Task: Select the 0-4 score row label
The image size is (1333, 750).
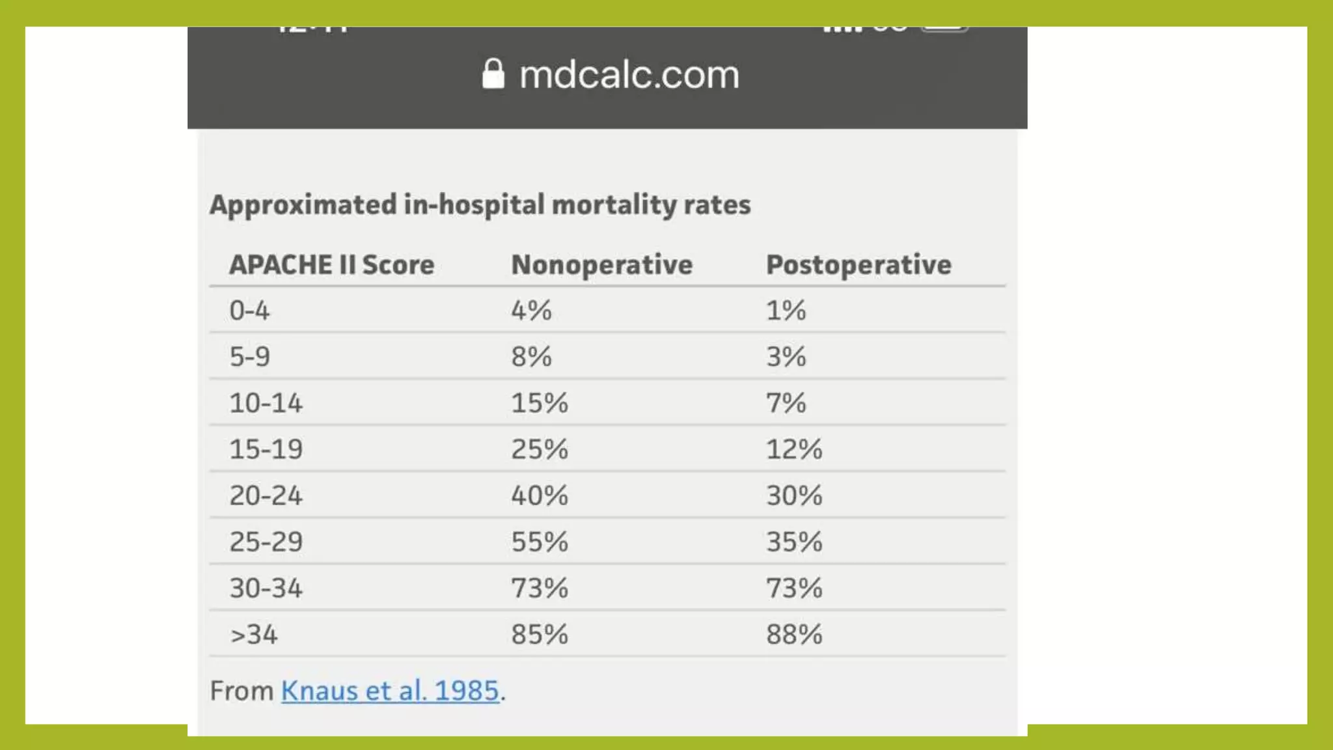Action: point(249,311)
